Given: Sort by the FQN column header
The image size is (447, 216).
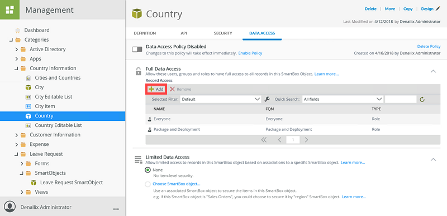Looking at the screenshot, I should click(x=270, y=109).
